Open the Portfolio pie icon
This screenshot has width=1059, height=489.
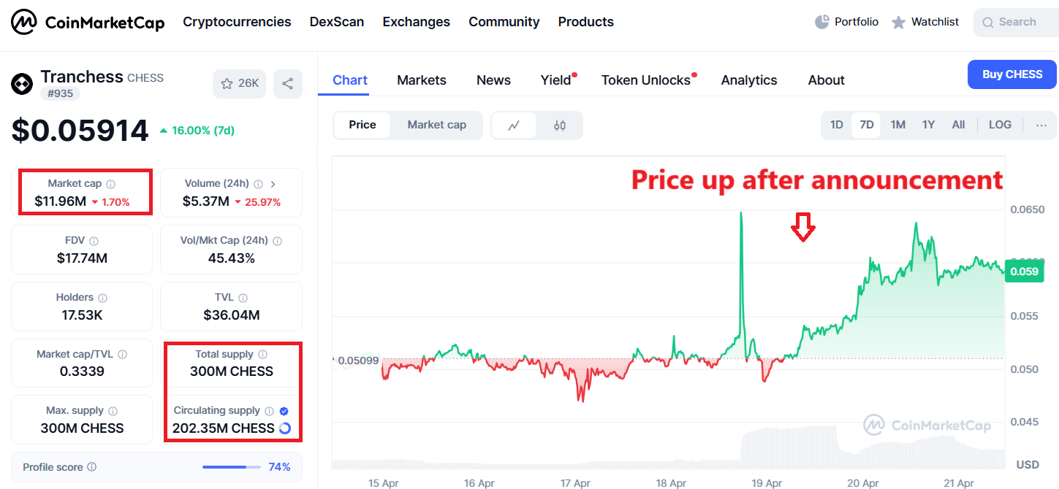(x=822, y=22)
